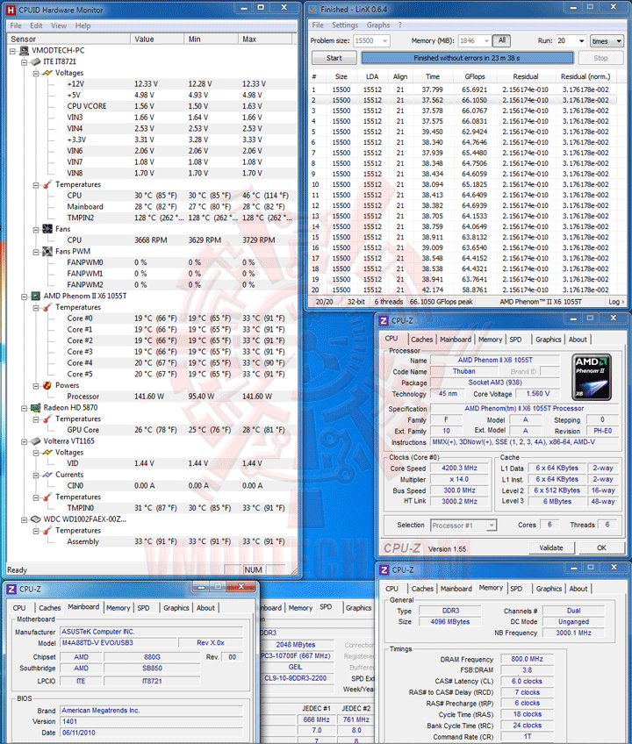The image size is (632, 744).
Task: Click the motherboard model M4A88TD-V EVO/USB3 field
Action: click(x=118, y=643)
